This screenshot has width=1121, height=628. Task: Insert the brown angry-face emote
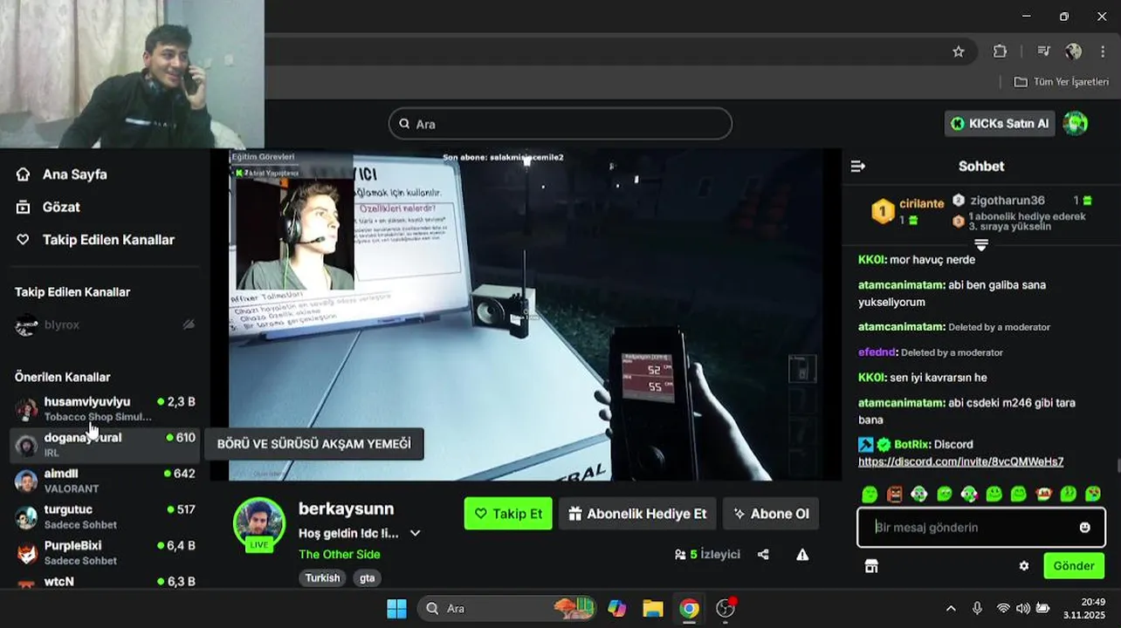point(895,495)
